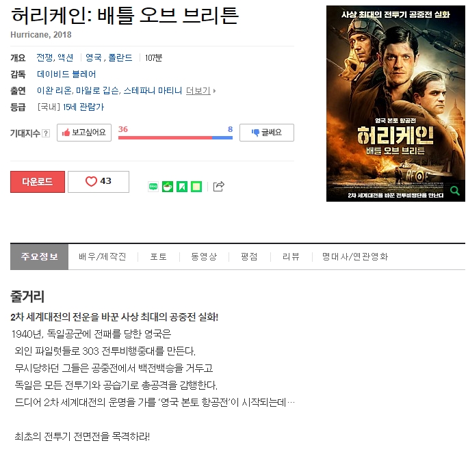Share to Naver Blog icon
The height and width of the screenshot is (456, 468).
point(153,187)
